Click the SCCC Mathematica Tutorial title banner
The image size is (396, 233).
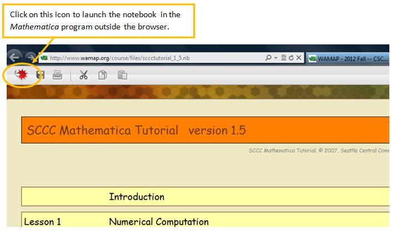click(205, 130)
